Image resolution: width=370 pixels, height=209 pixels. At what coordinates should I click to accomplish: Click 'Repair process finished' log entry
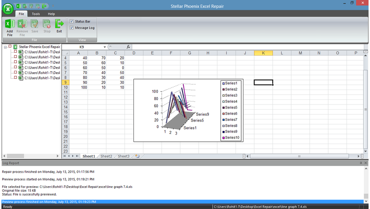point(48,172)
